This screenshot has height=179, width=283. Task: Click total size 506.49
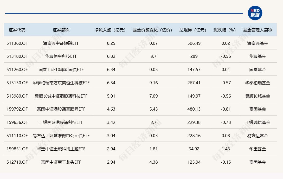[194, 43]
